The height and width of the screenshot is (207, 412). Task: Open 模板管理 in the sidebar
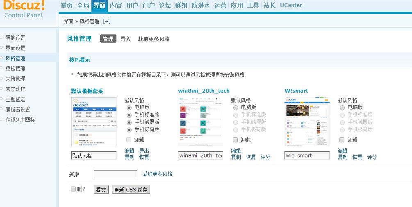pyautogui.click(x=15, y=68)
